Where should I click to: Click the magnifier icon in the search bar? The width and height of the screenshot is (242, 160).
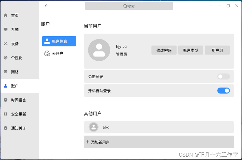(125, 6)
